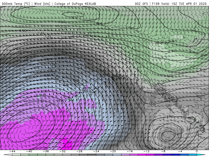Screen dimensions: 209x156
Task: Click the -8 color scale label
Action: tap(163, 151)
